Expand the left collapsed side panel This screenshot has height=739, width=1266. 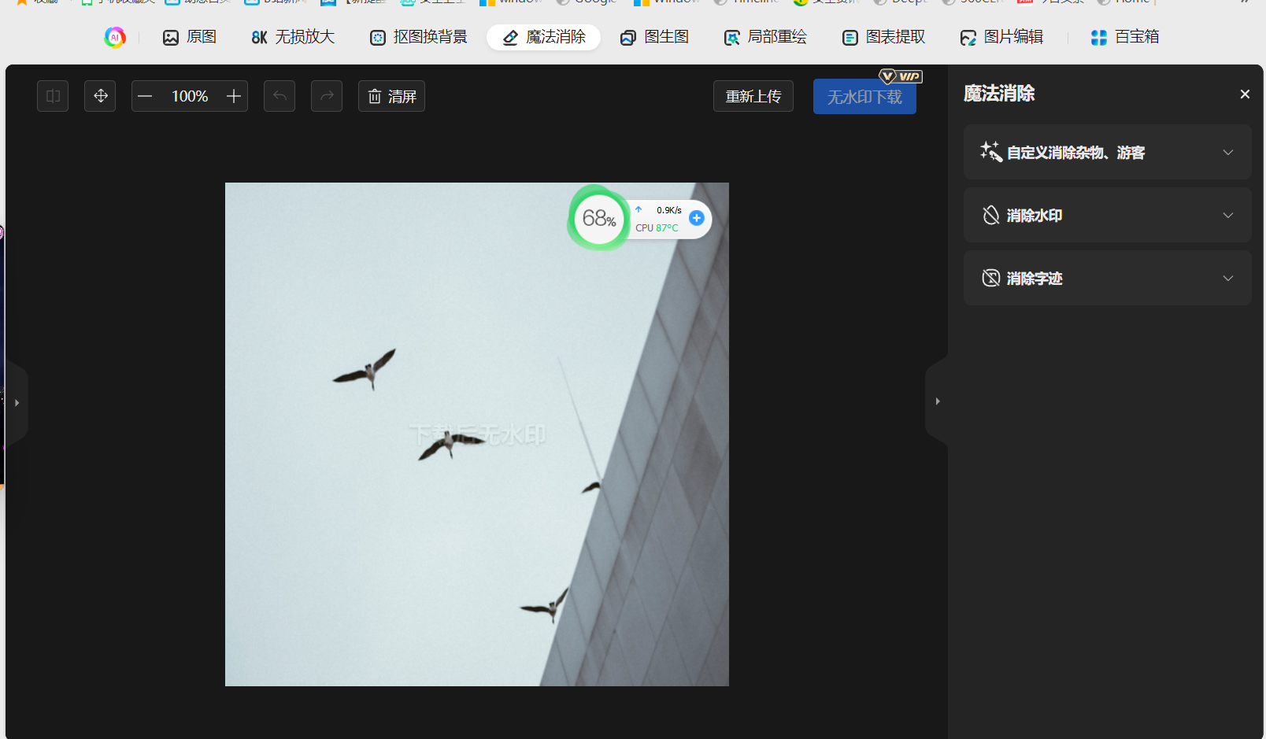17,403
